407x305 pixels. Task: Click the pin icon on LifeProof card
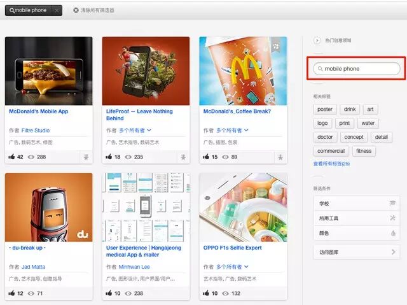183,157
